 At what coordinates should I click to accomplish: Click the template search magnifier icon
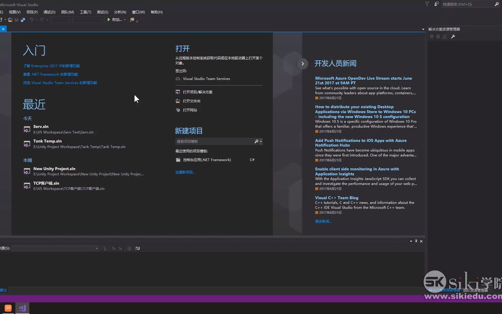pyautogui.click(x=256, y=141)
